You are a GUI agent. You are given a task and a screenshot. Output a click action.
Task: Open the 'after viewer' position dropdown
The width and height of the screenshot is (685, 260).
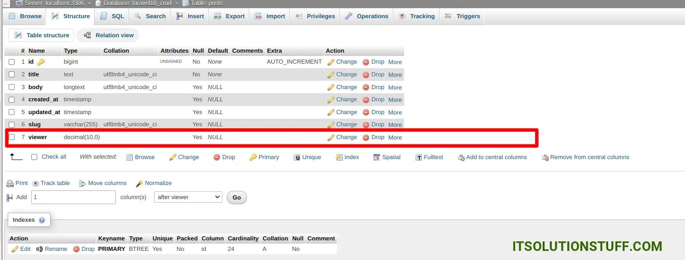tap(188, 197)
